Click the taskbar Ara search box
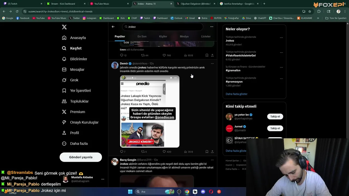Viewport: 349px width, 196px height. pyautogui.click(x=155, y=192)
